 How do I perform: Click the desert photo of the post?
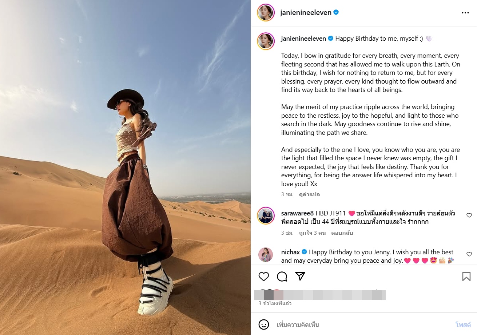pyautogui.click(x=125, y=167)
